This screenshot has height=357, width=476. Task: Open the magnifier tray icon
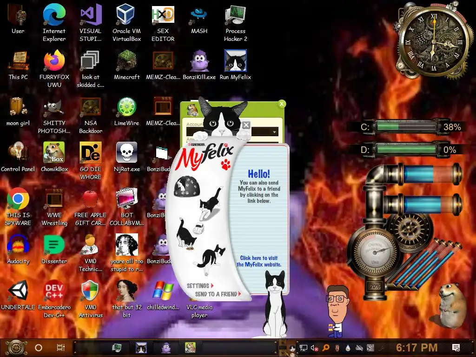(326, 348)
